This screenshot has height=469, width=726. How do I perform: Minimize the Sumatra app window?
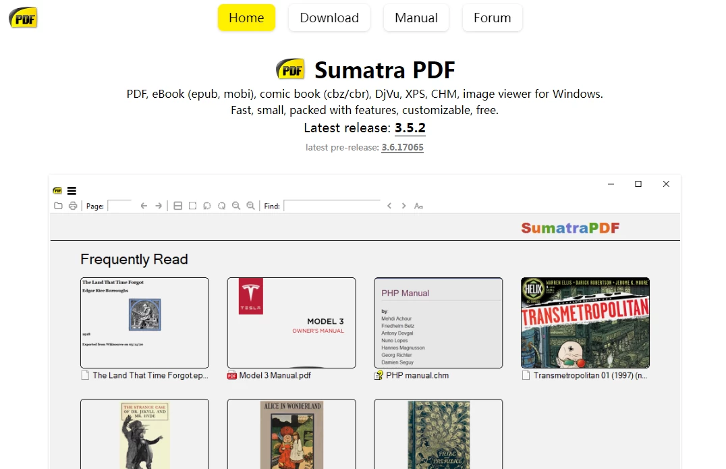tap(611, 184)
